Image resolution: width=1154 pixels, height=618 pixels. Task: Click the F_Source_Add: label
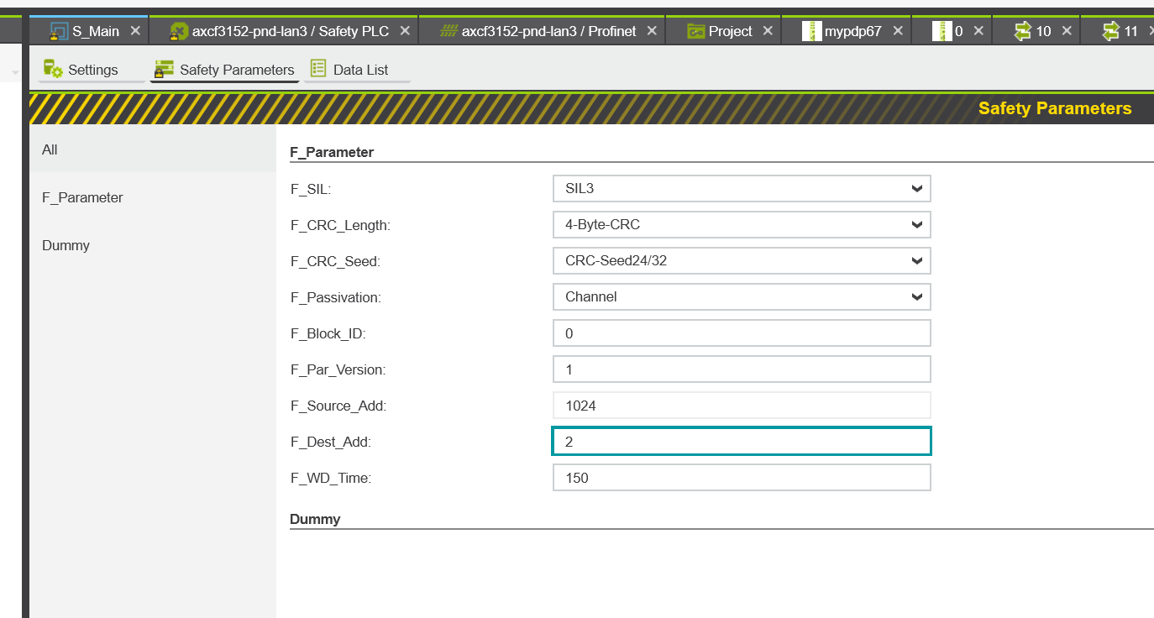point(338,406)
